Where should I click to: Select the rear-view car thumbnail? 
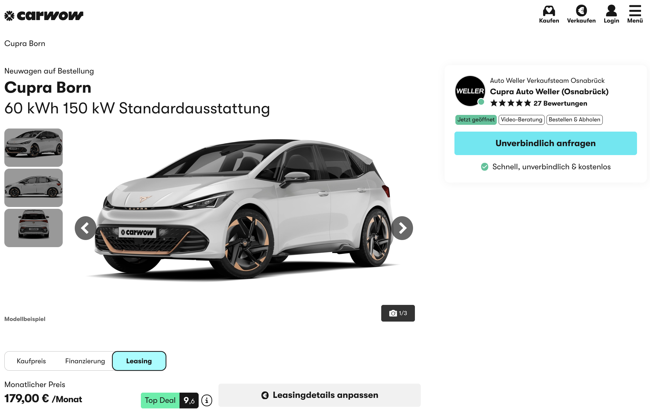33,228
